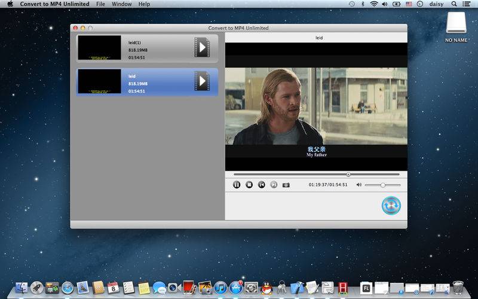This screenshot has width=478, height=299.
Task: Open Mail stamp icon in Dock
Action: tap(82, 288)
